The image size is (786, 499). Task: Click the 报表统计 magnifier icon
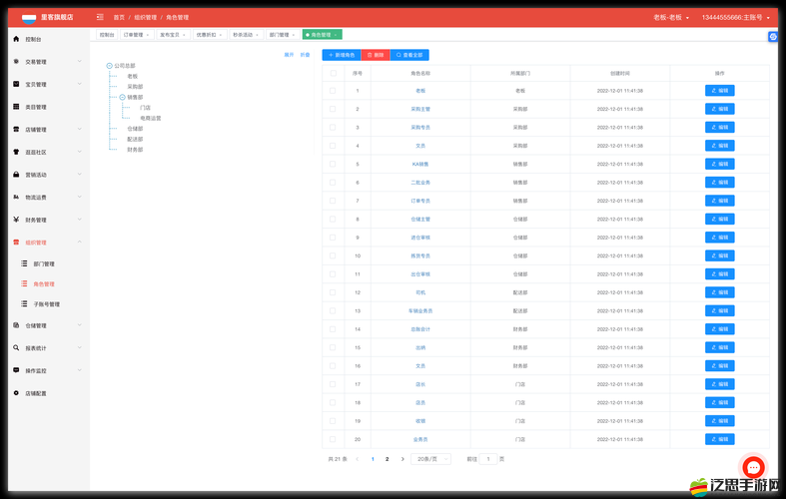click(16, 348)
